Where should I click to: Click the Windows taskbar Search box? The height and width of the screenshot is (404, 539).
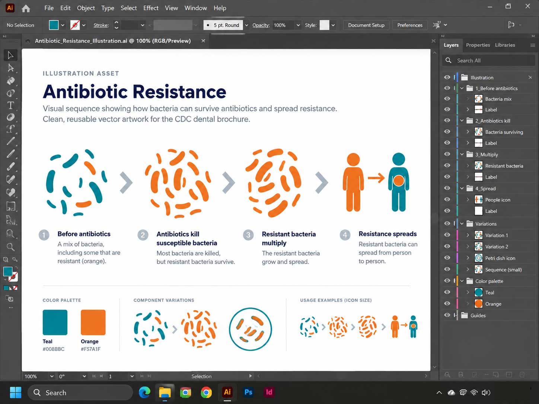pos(80,392)
